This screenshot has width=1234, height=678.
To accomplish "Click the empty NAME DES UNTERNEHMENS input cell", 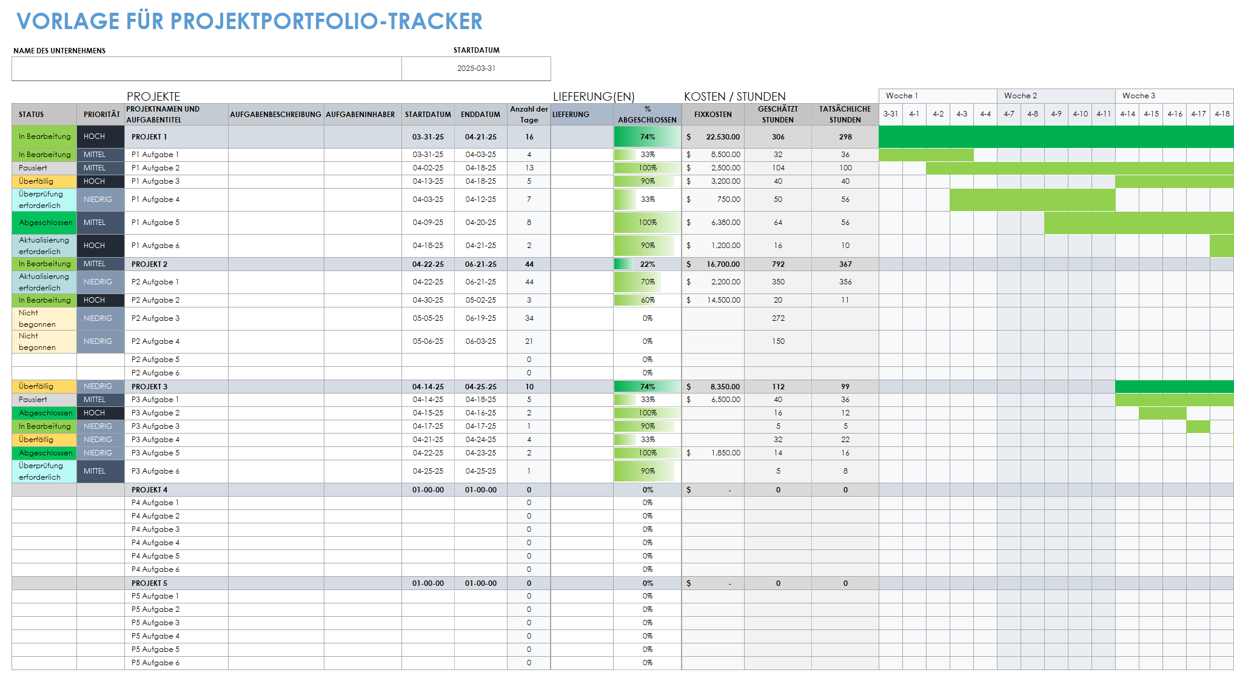I will (207, 69).
